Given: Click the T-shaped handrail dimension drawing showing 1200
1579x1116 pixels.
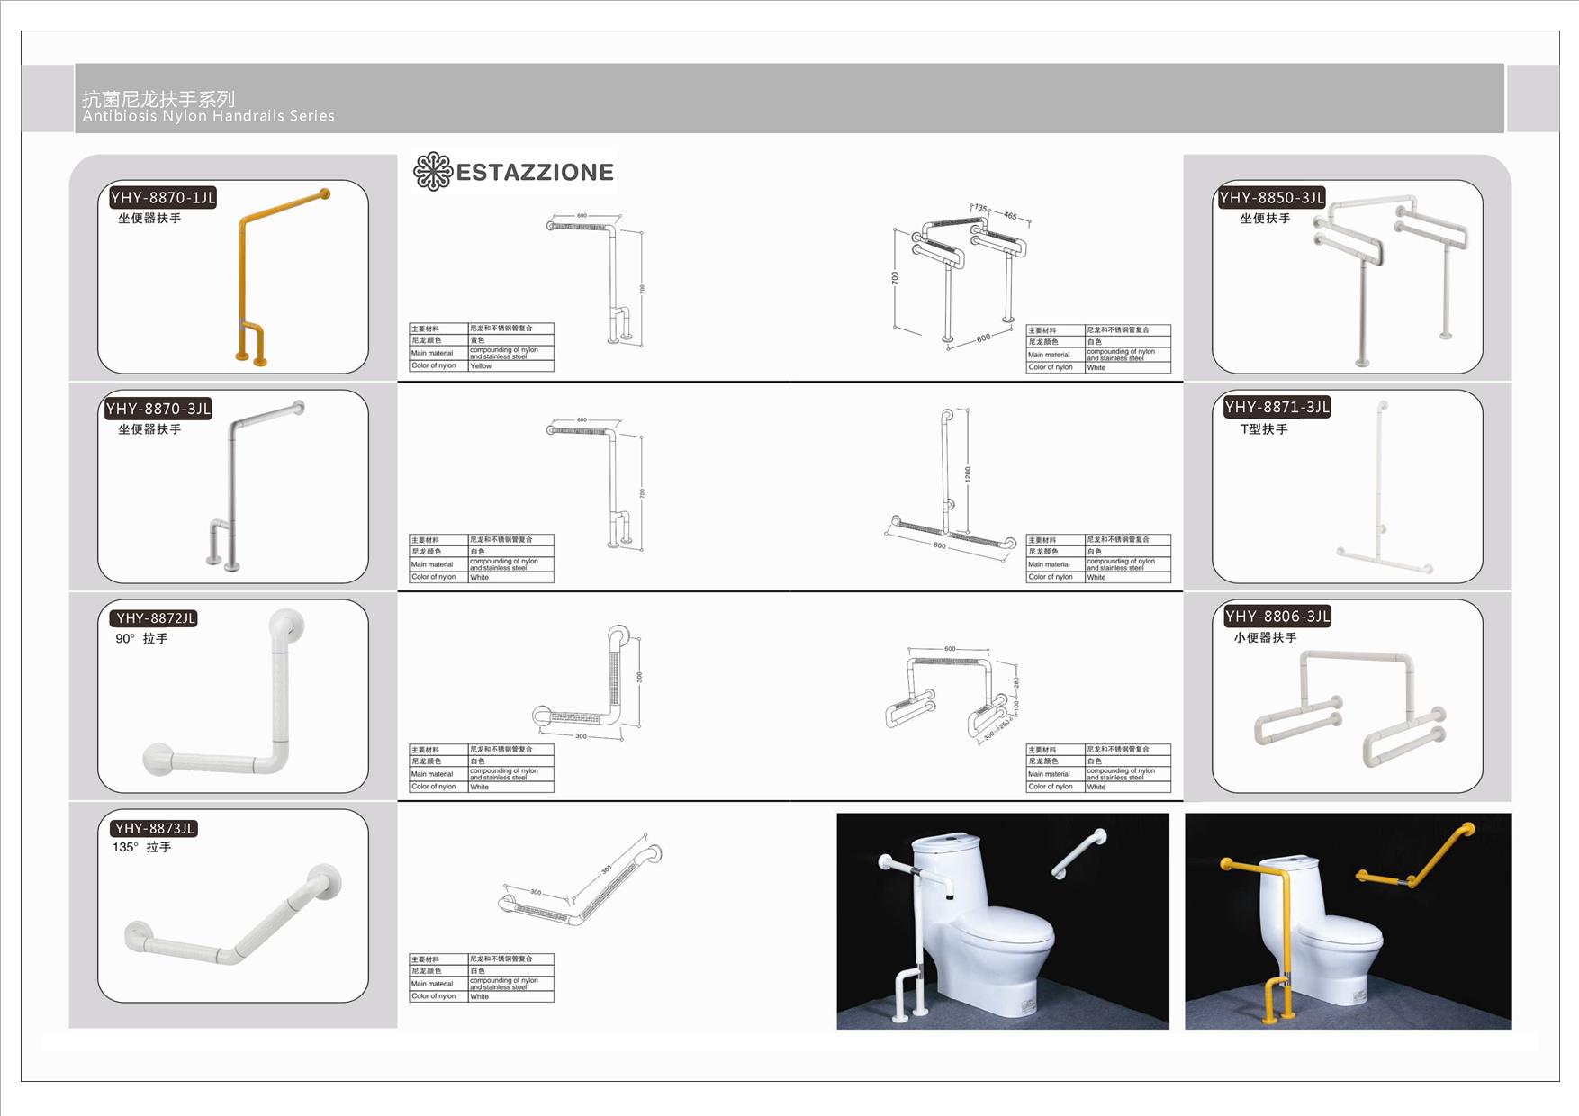Looking at the screenshot, I should (950, 481).
